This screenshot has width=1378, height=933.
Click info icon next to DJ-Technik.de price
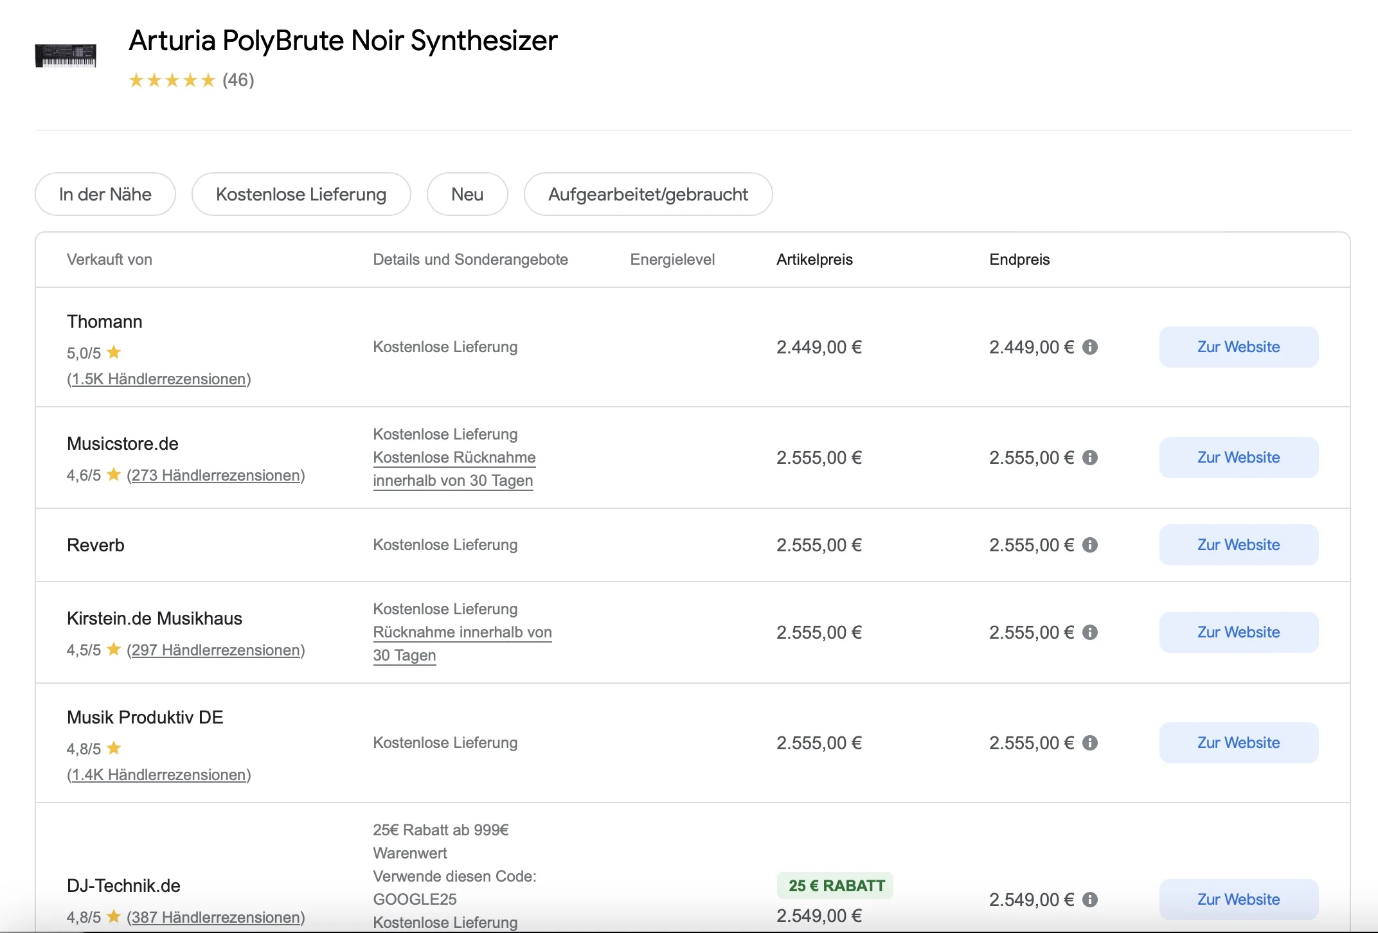click(x=1089, y=900)
